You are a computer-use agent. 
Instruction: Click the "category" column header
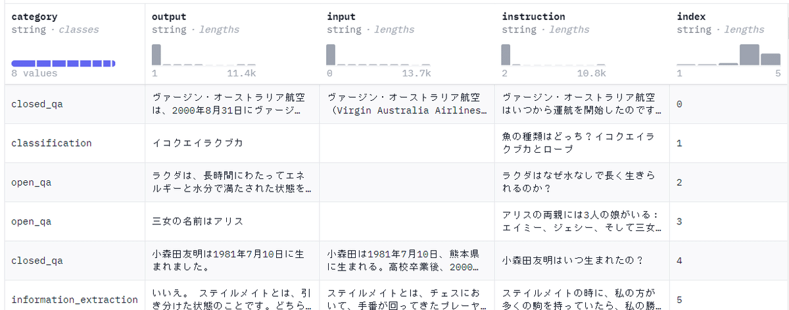[x=34, y=16]
